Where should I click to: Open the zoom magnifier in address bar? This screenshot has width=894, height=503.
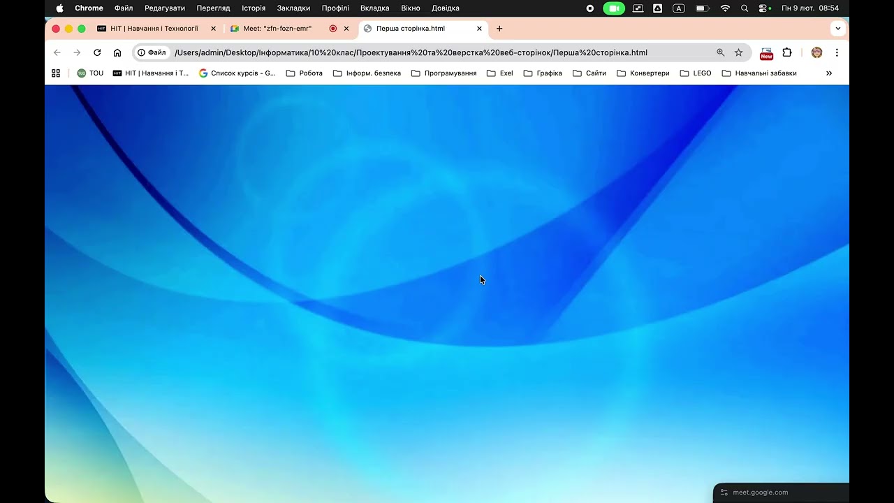(x=721, y=52)
